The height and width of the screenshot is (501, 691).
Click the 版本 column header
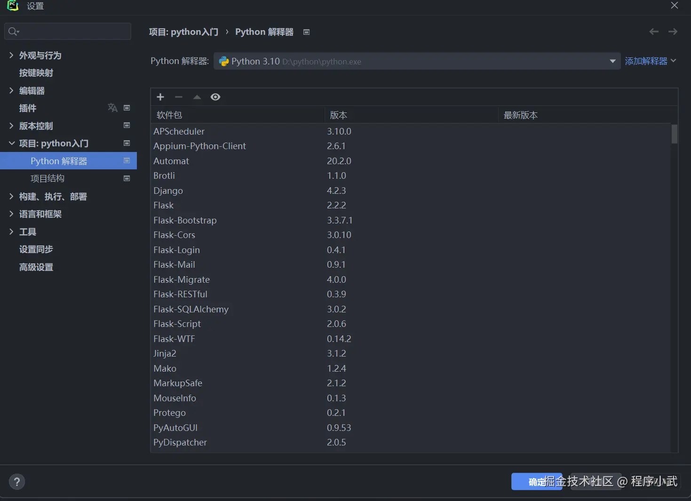click(412, 115)
